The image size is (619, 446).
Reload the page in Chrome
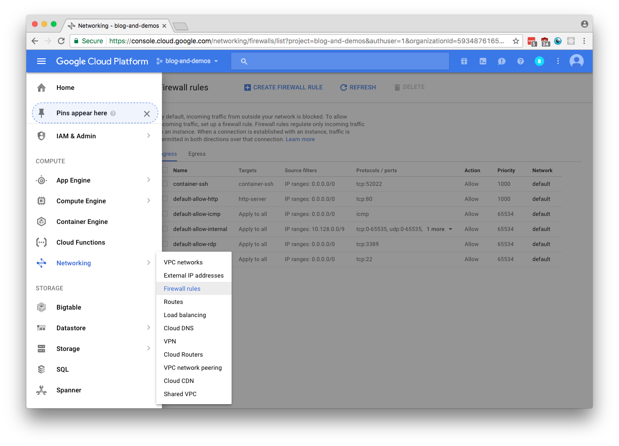coord(61,41)
